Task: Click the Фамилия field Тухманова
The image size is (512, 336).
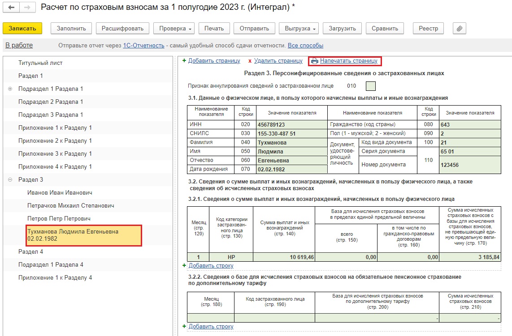Action: (x=292, y=142)
